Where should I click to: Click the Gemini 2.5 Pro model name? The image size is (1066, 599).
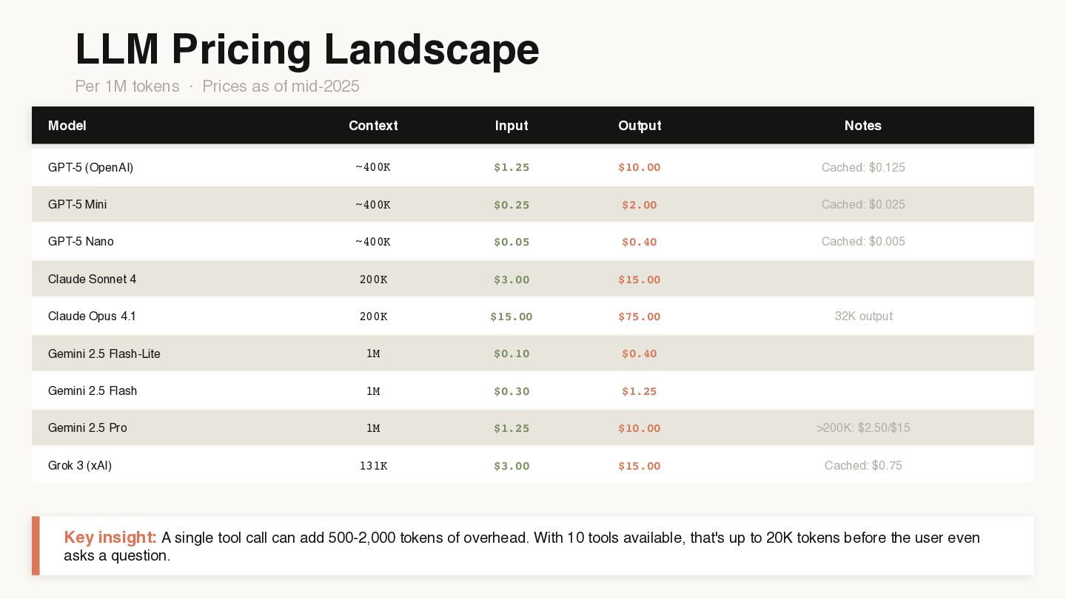pyautogui.click(x=87, y=427)
